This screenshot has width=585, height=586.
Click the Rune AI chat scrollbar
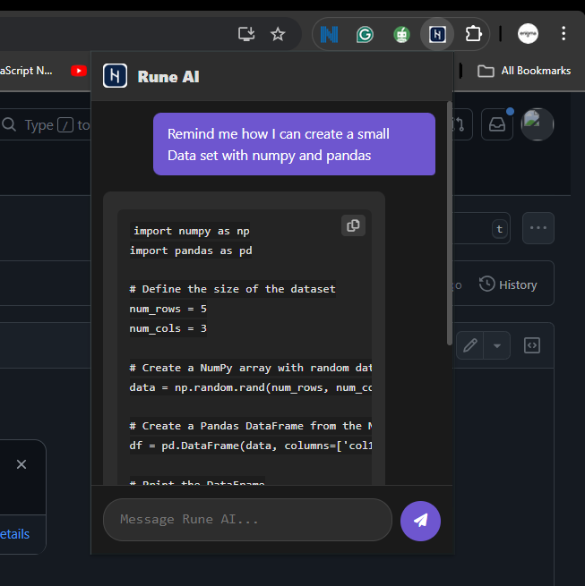[450, 224]
